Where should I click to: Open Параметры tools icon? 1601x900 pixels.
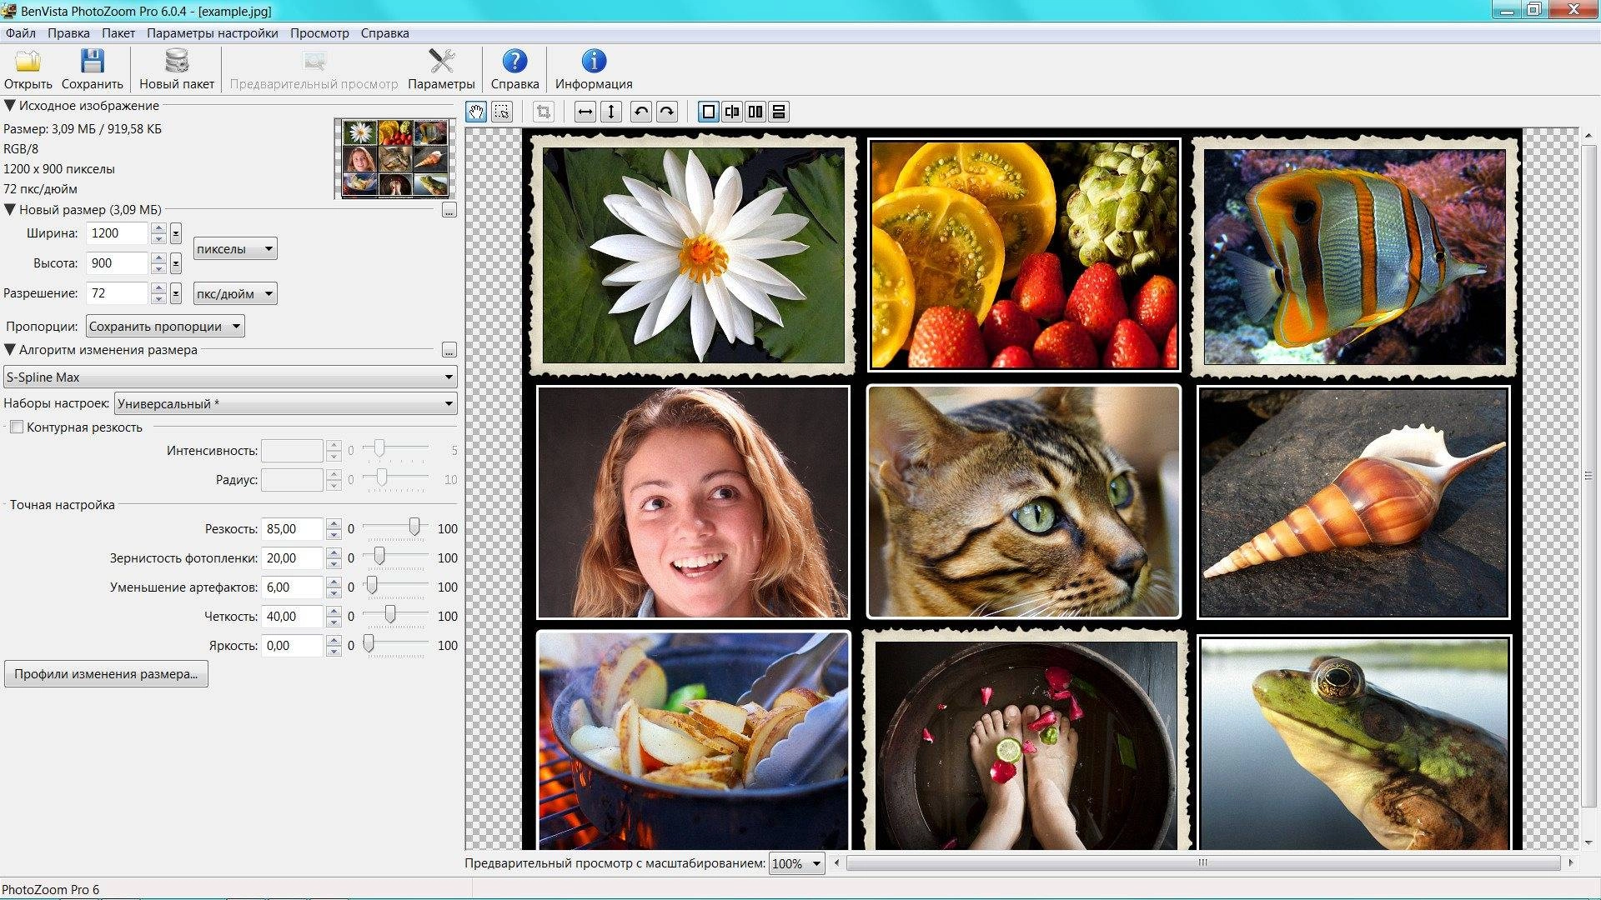tap(441, 61)
